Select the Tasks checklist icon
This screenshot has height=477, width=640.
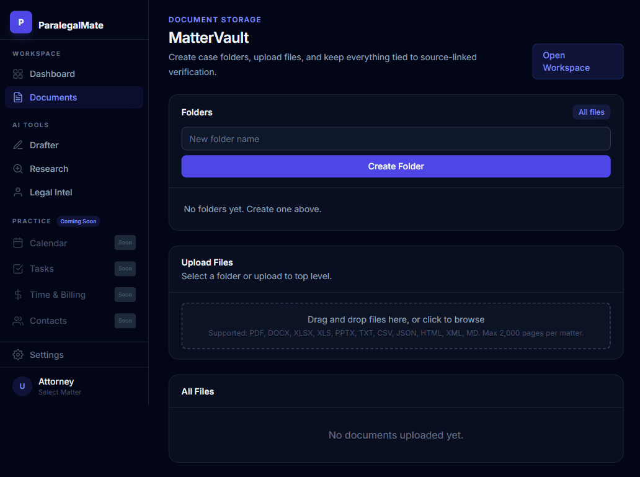tap(19, 269)
